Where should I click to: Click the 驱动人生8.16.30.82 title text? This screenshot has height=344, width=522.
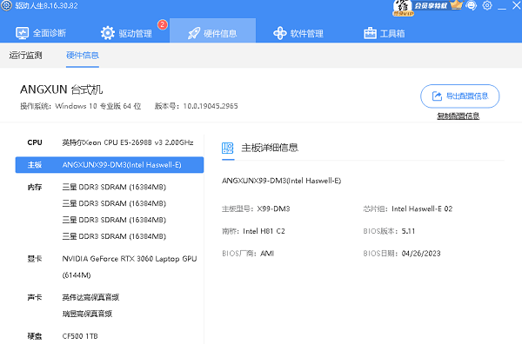(x=46, y=6)
